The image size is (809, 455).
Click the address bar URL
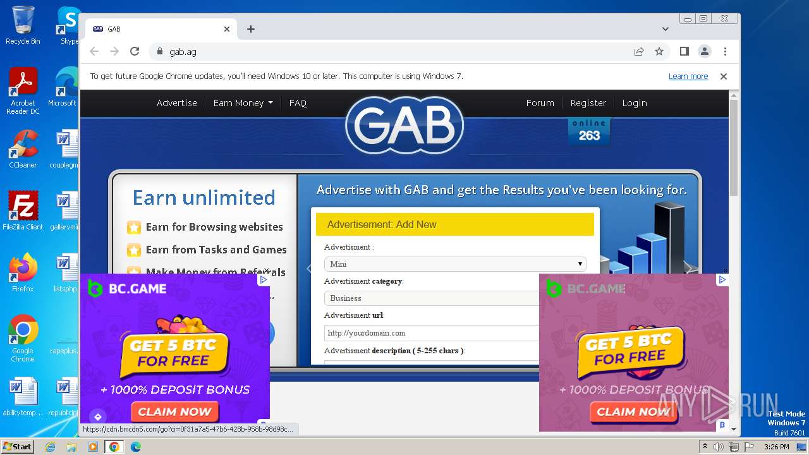(183, 51)
